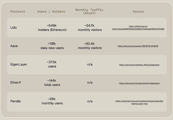
Task: Select the ~92.4k monthly visitors value
Action: tap(90, 46)
